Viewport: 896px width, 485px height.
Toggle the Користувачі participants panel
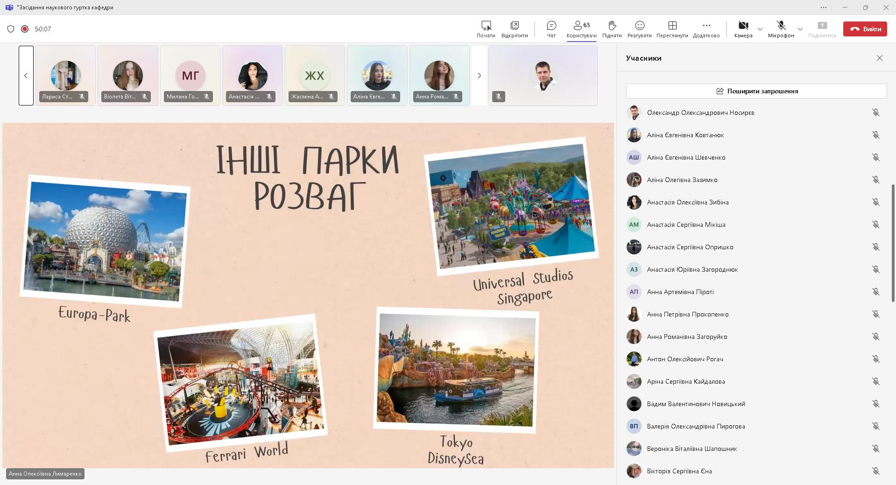(581, 29)
